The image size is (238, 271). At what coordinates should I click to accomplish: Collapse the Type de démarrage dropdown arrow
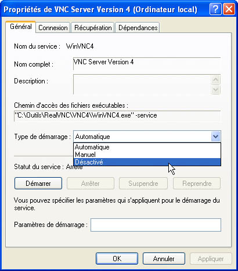[215, 137]
